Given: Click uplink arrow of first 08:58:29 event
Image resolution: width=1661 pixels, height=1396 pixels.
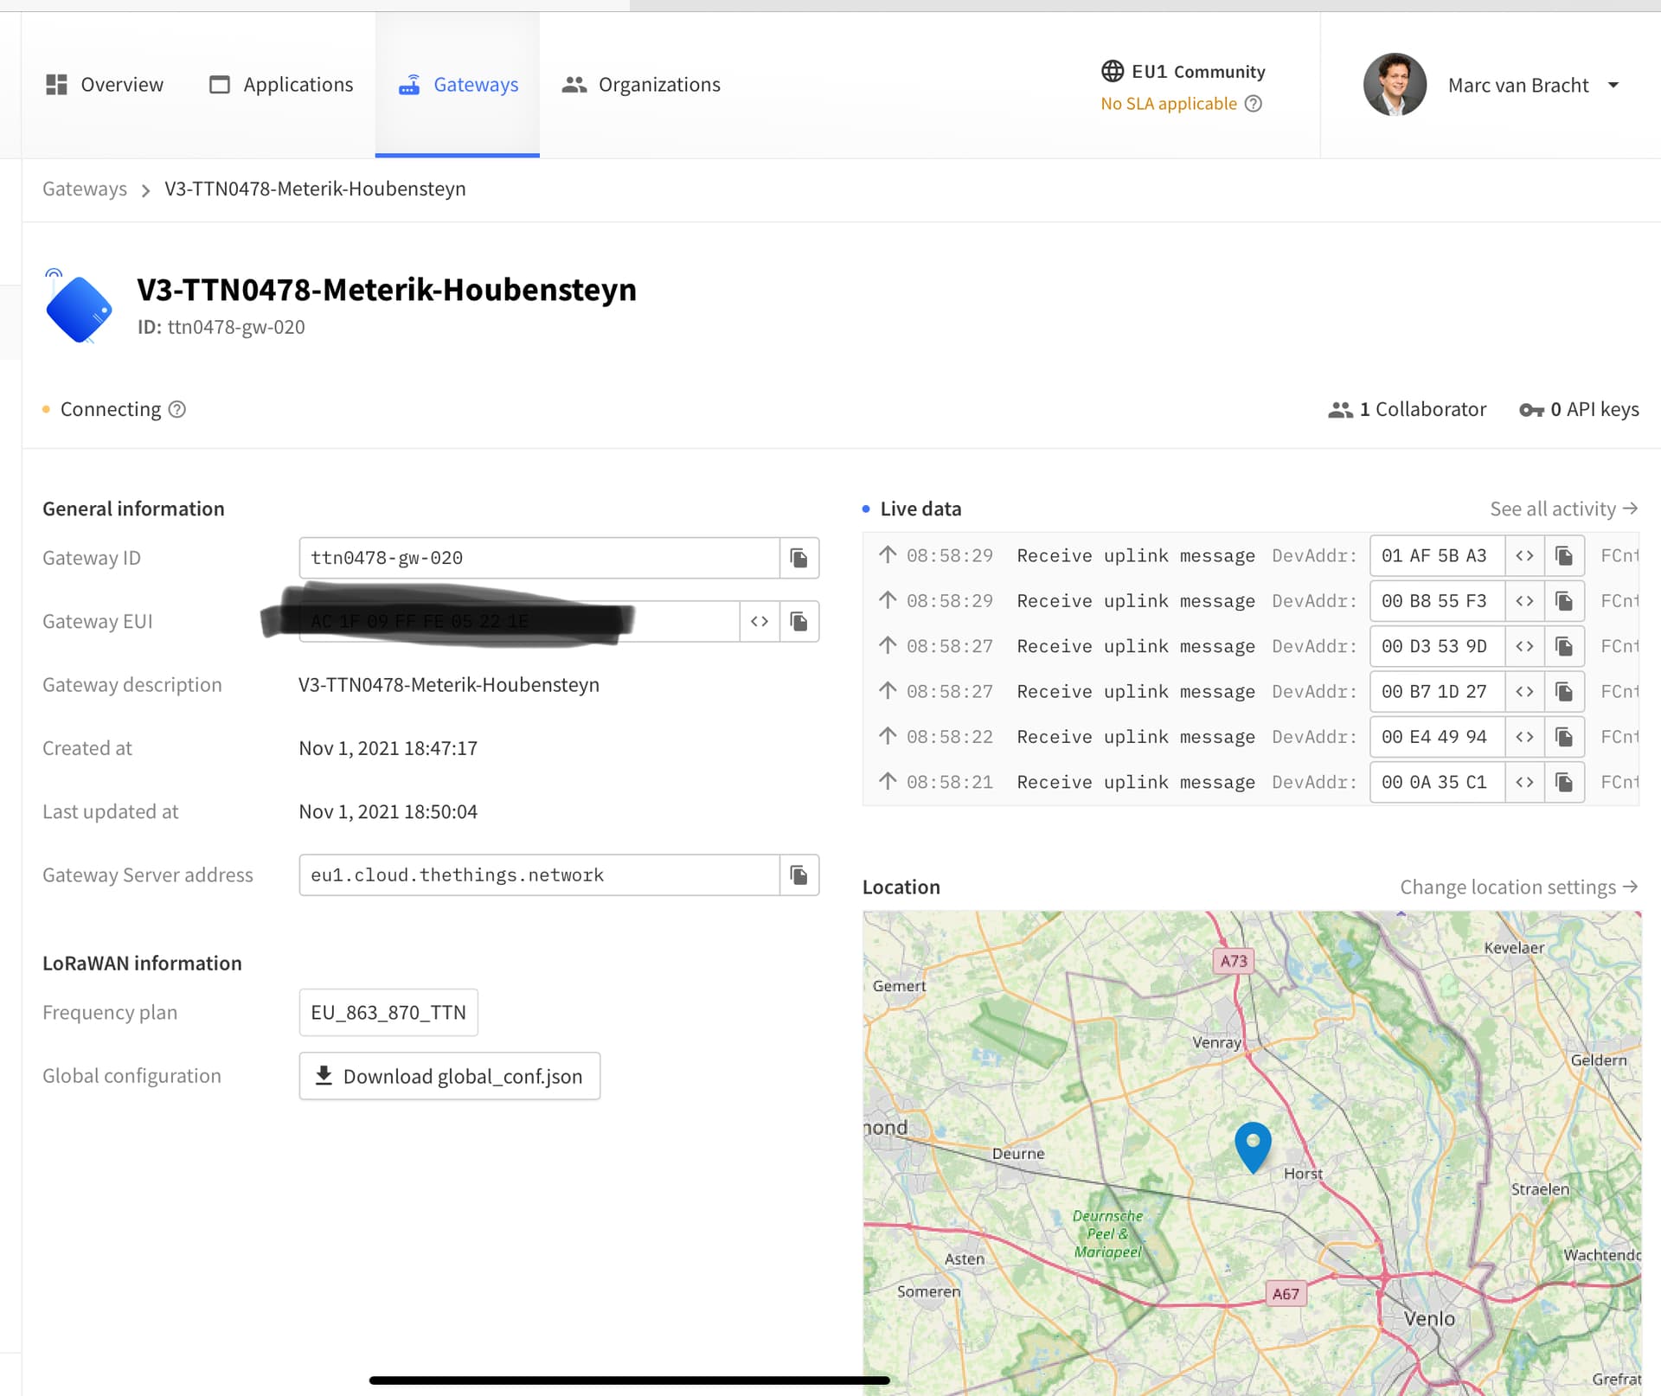Looking at the screenshot, I should (888, 554).
